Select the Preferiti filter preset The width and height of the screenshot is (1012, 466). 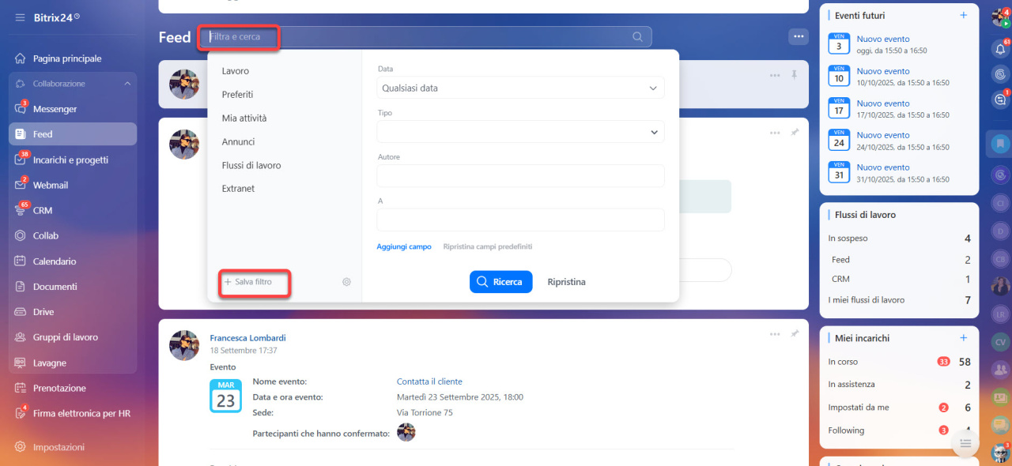[x=237, y=95]
